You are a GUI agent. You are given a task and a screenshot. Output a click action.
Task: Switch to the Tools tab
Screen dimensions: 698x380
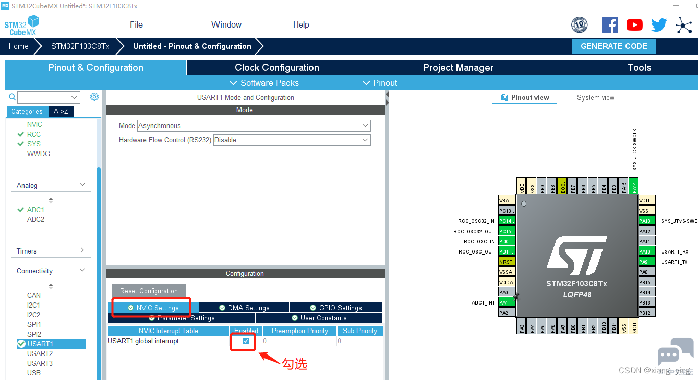(623, 67)
